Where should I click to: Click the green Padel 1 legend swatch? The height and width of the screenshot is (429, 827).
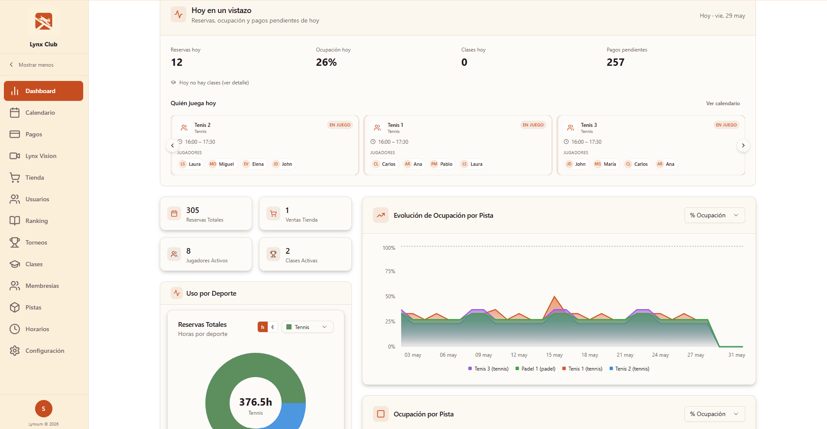(x=517, y=368)
